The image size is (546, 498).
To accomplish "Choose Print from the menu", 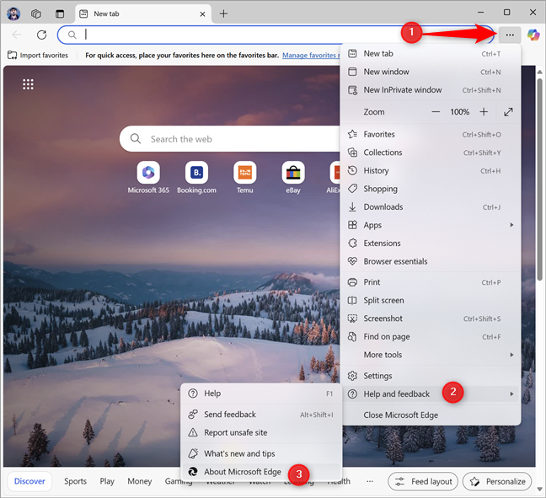I will coord(431,282).
